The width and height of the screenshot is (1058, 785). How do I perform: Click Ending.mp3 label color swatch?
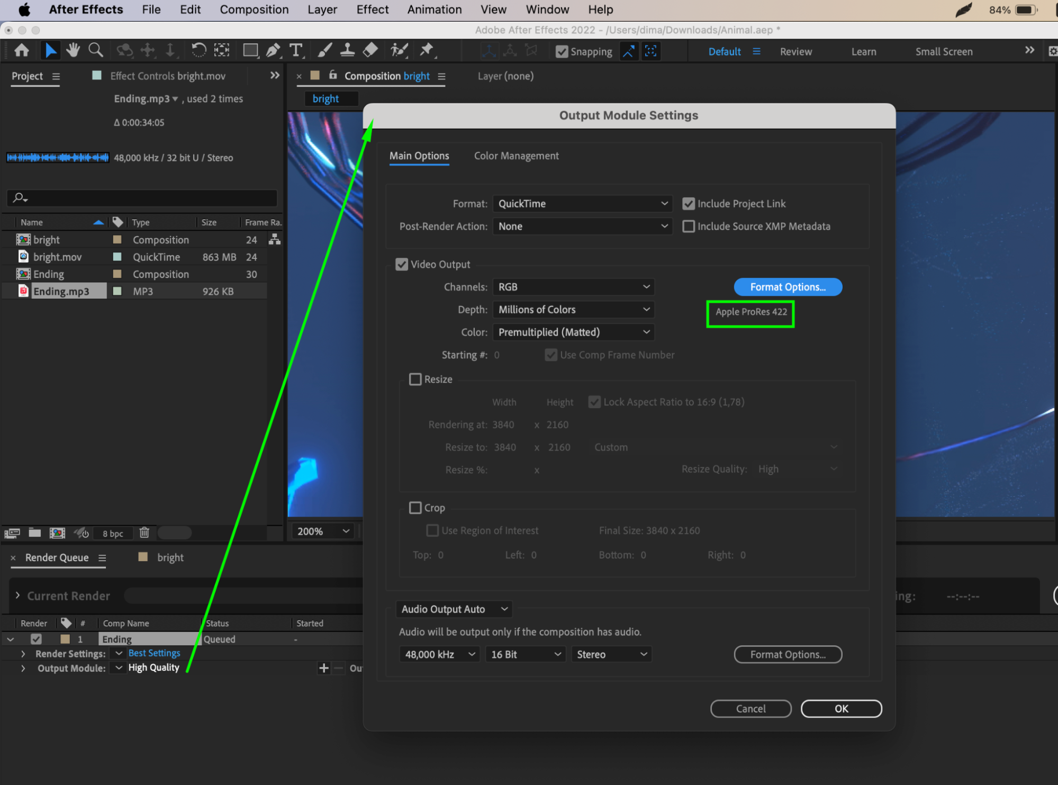click(117, 291)
